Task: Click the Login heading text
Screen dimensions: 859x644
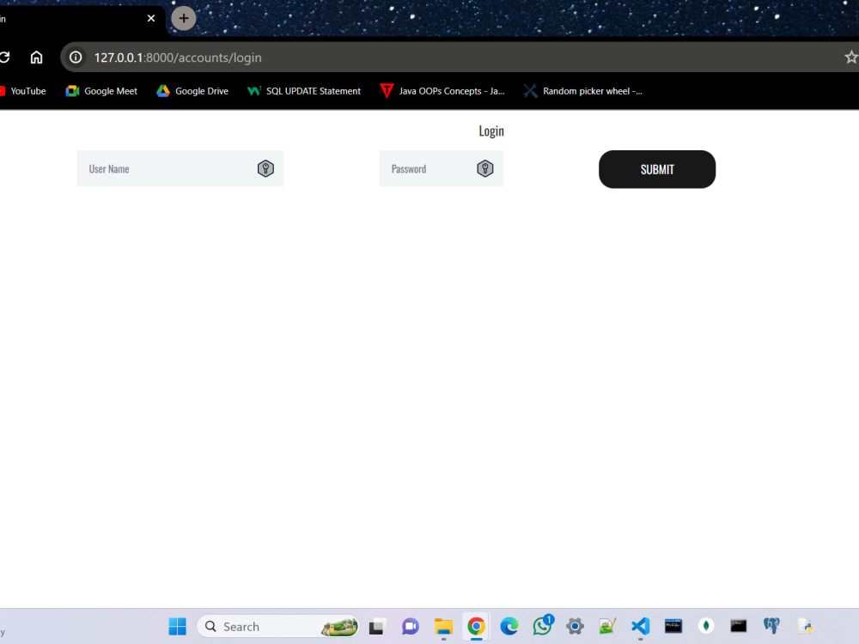Action: tap(491, 131)
